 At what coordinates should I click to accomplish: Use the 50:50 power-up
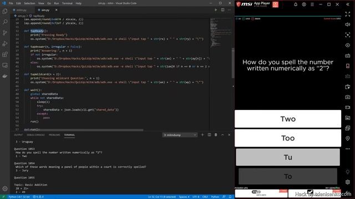(x=261, y=193)
